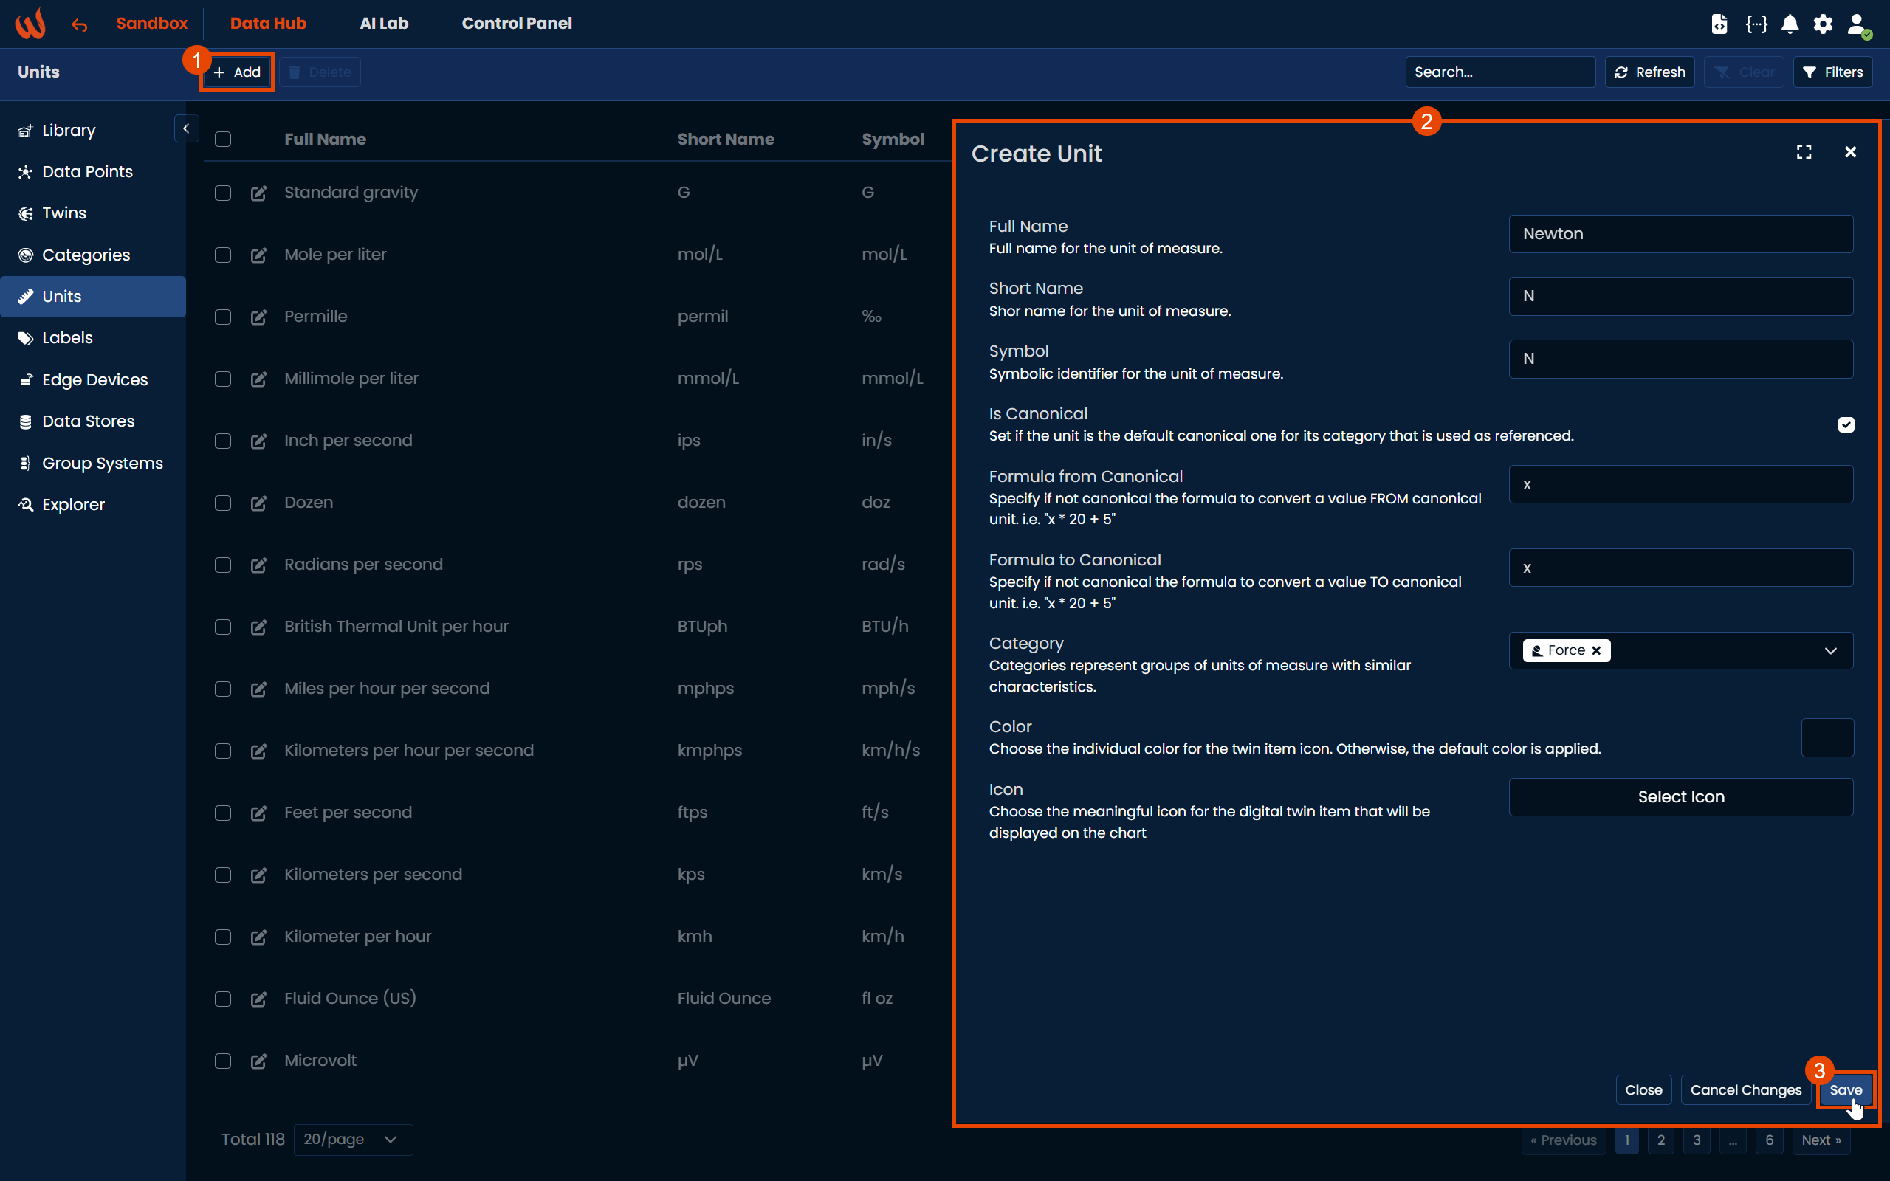Switch to the AI Lab tab

pyautogui.click(x=383, y=24)
